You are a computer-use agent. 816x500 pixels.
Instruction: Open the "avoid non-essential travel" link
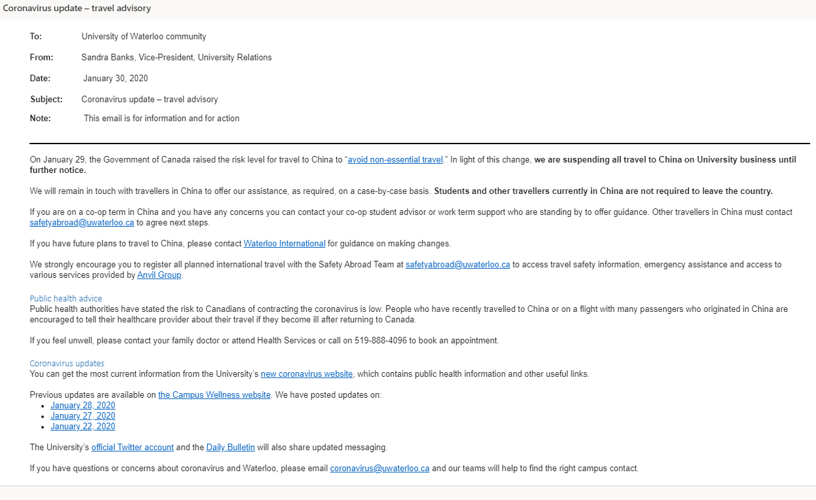click(395, 159)
